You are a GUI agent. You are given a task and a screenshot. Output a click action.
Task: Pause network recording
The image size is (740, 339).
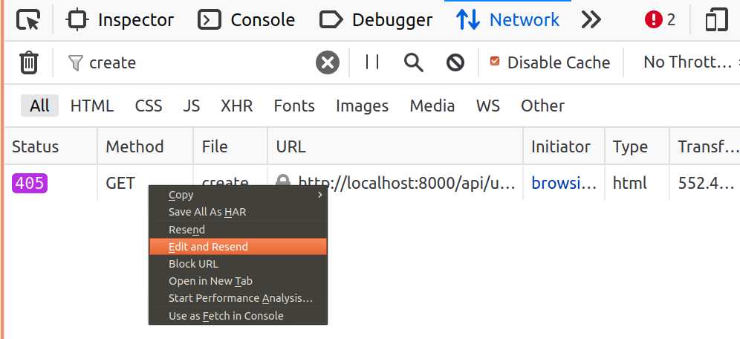pyautogui.click(x=372, y=62)
